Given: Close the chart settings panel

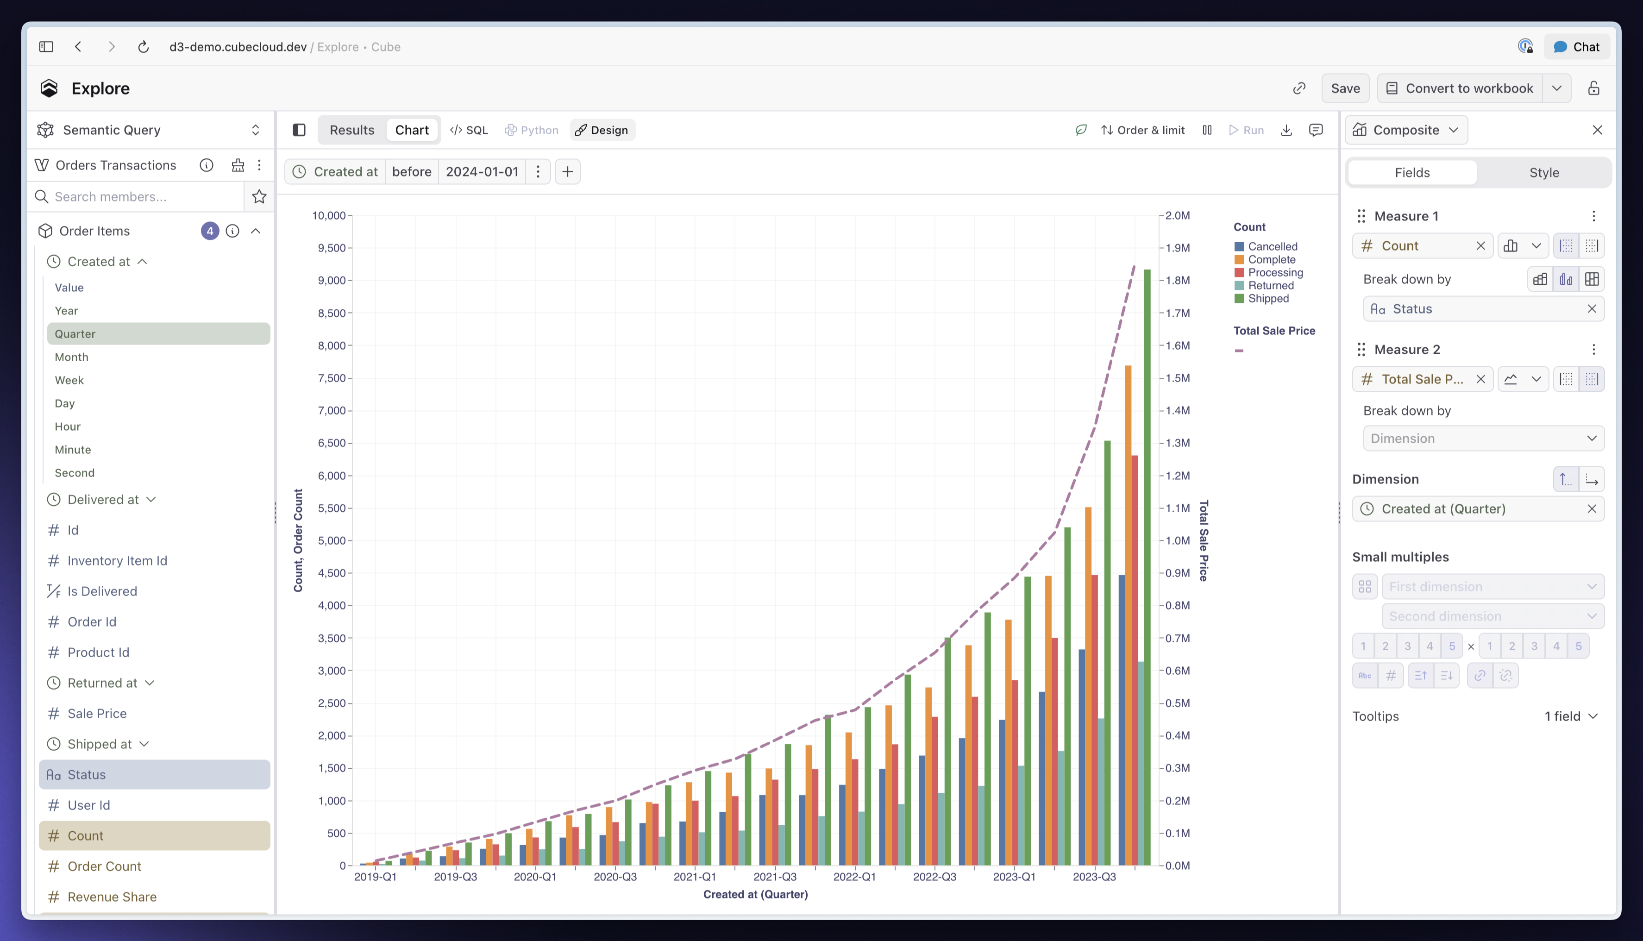Looking at the screenshot, I should pyautogui.click(x=1597, y=130).
